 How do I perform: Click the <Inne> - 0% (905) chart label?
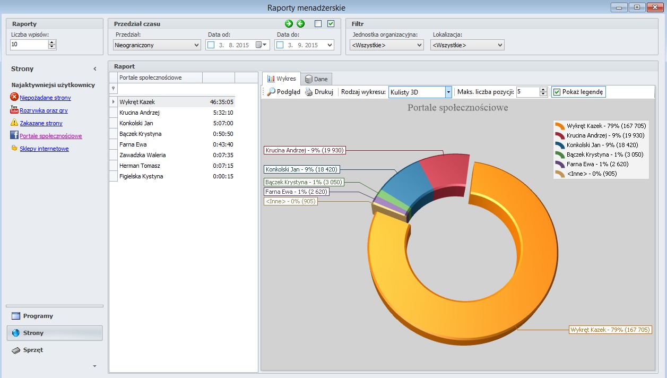290,201
